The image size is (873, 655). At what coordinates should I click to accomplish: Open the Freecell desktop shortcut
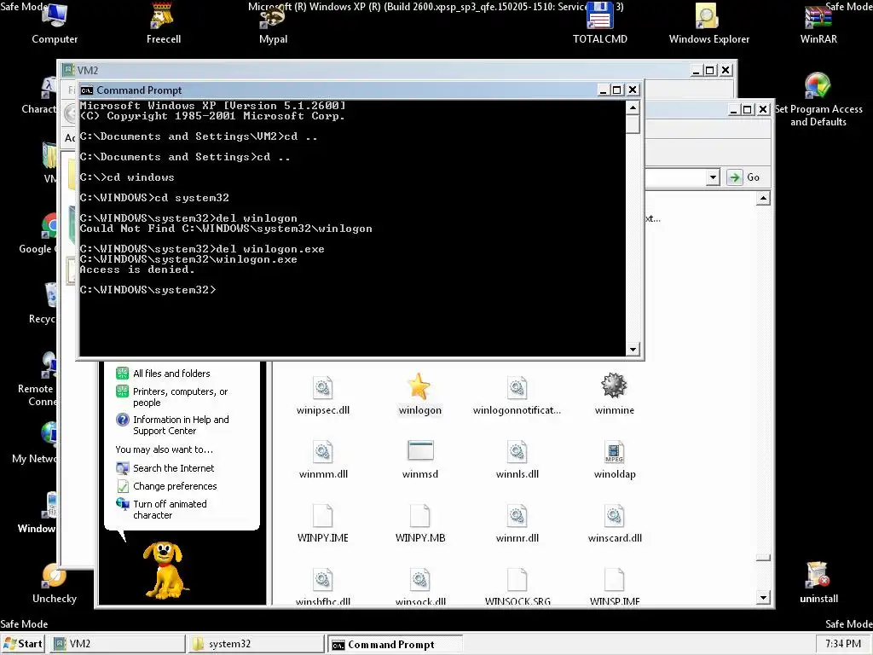click(163, 22)
